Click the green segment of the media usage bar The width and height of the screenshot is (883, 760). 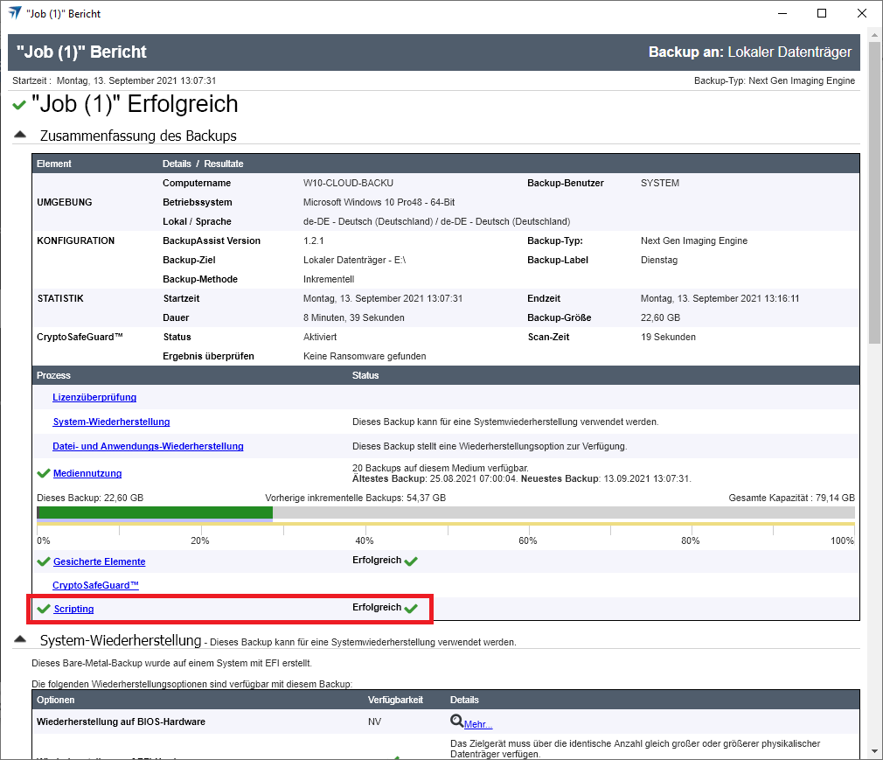(157, 512)
